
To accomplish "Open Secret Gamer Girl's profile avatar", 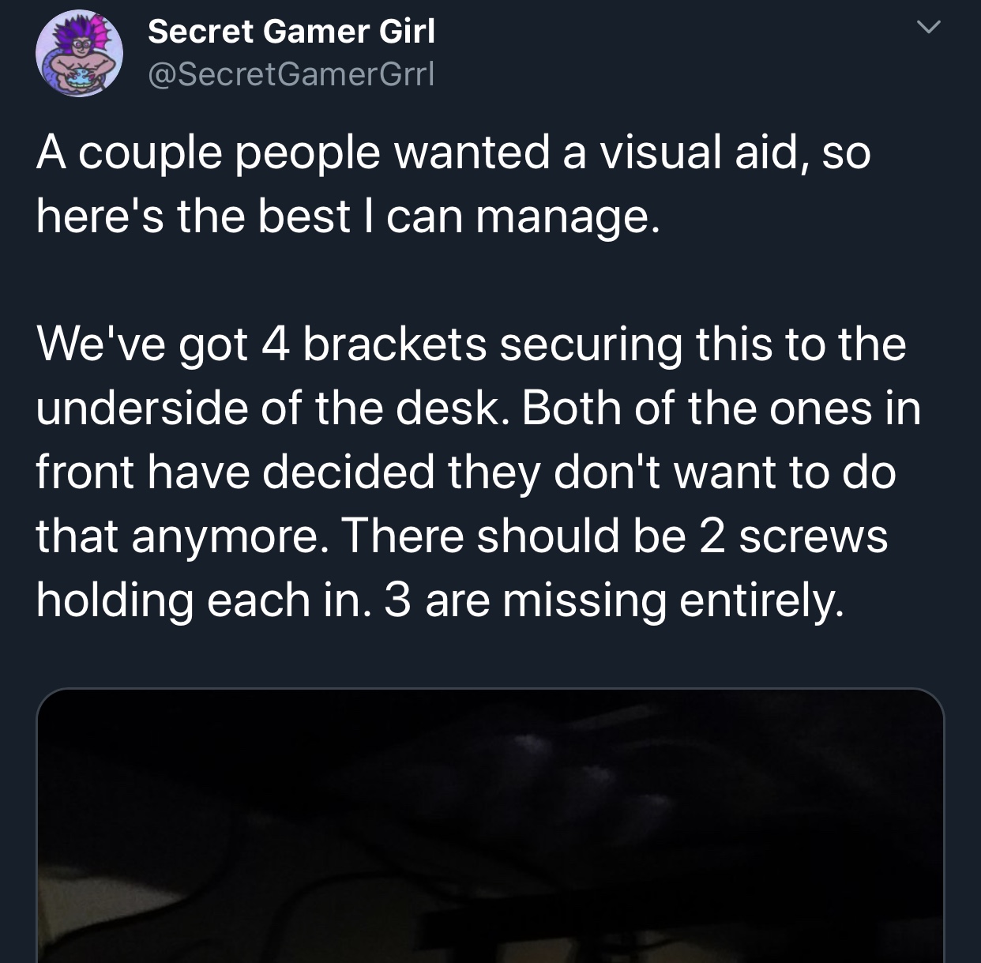I will click(x=79, y=54).
